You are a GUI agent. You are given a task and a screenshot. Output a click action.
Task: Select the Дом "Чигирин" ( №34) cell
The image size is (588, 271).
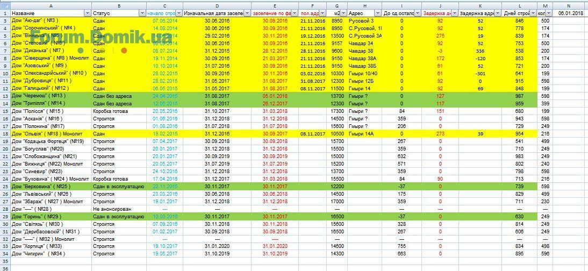51,254
